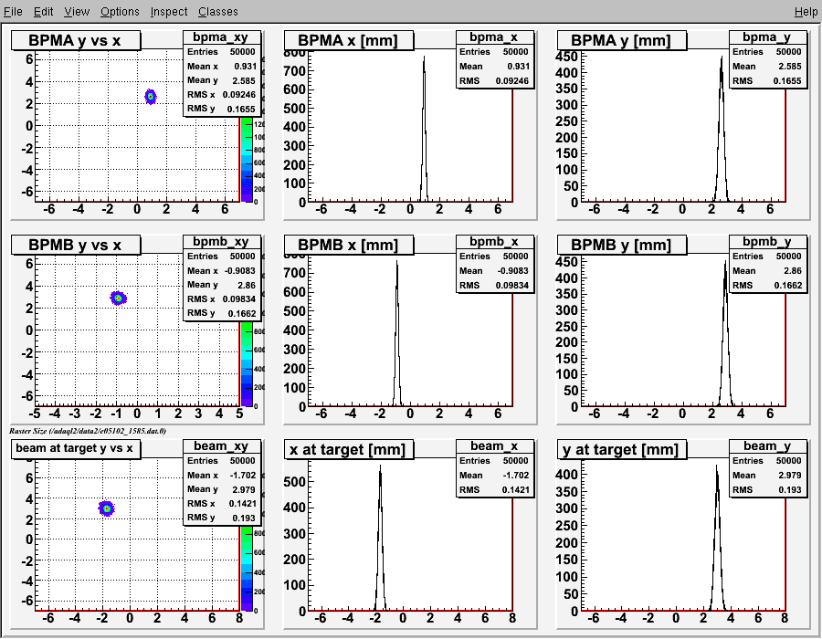Click 'RMS 0.193' in beam_y stats
822x639 pixels.
pyautogui.click(x=767, y=489)
